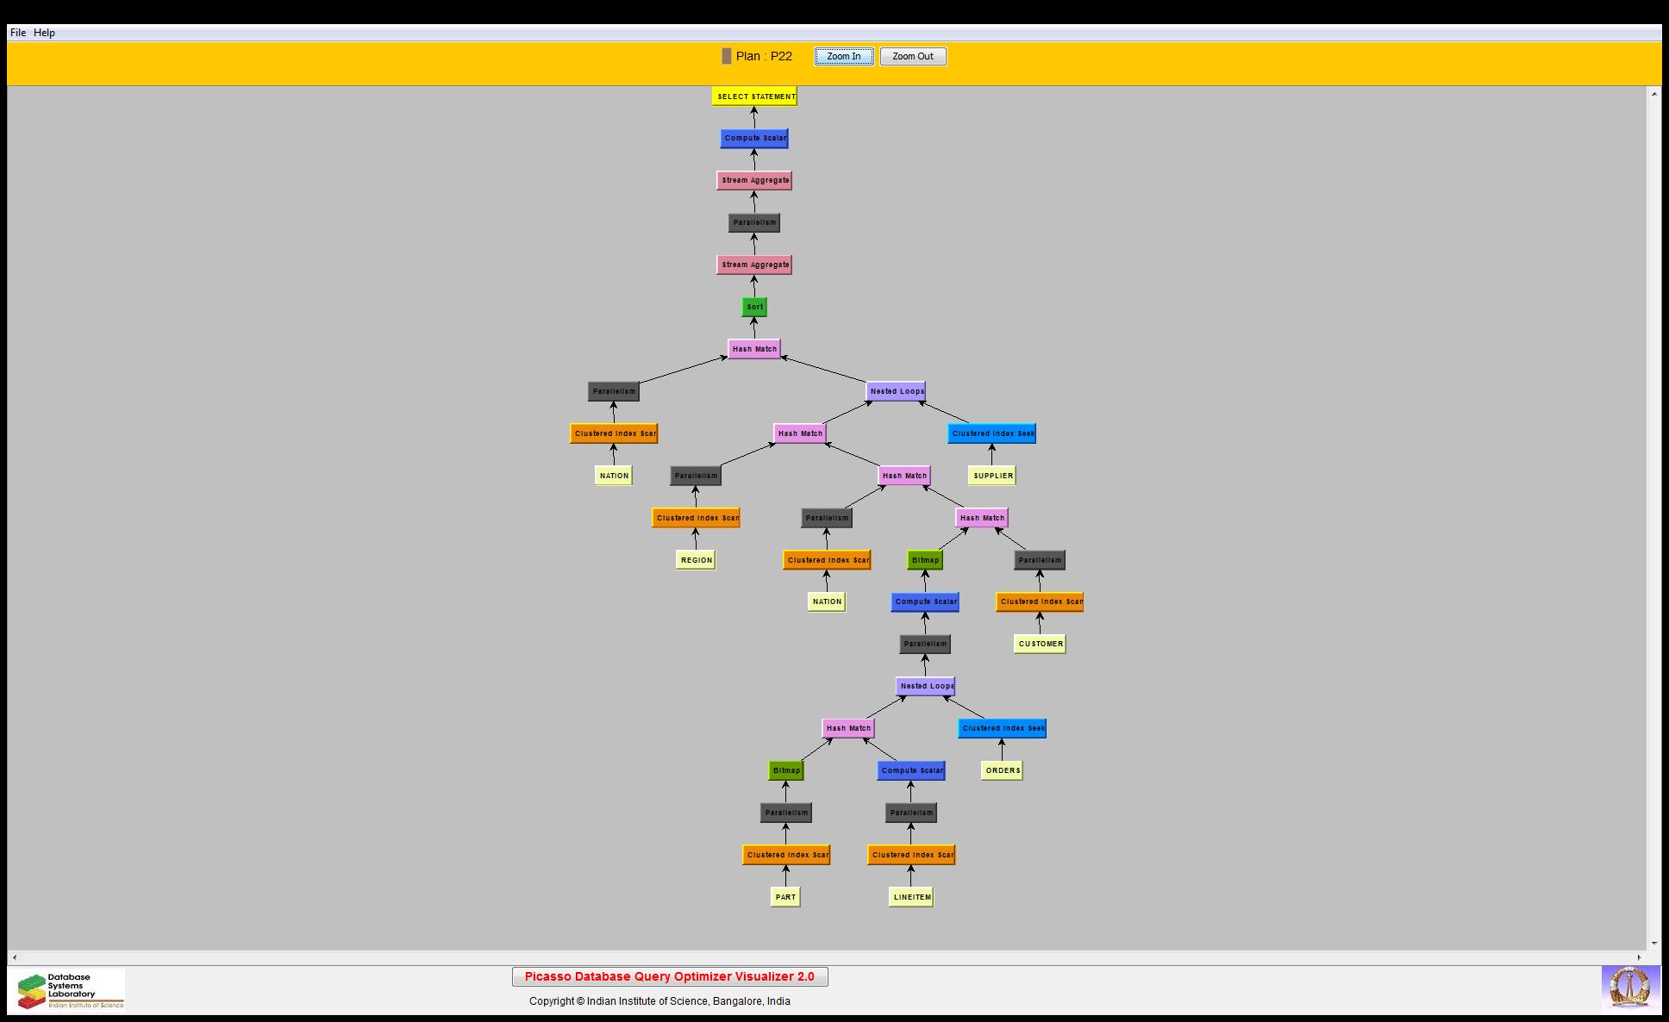
Task: Select the LINEITEM table node
Action: (x=911, y=897)
